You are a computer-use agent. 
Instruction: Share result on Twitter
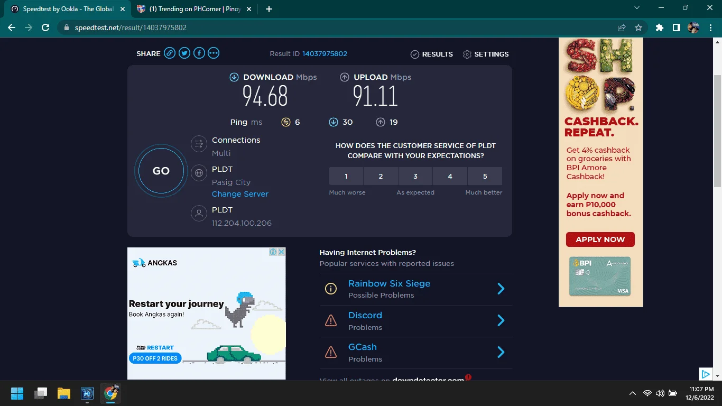click(x=184, y=53)
